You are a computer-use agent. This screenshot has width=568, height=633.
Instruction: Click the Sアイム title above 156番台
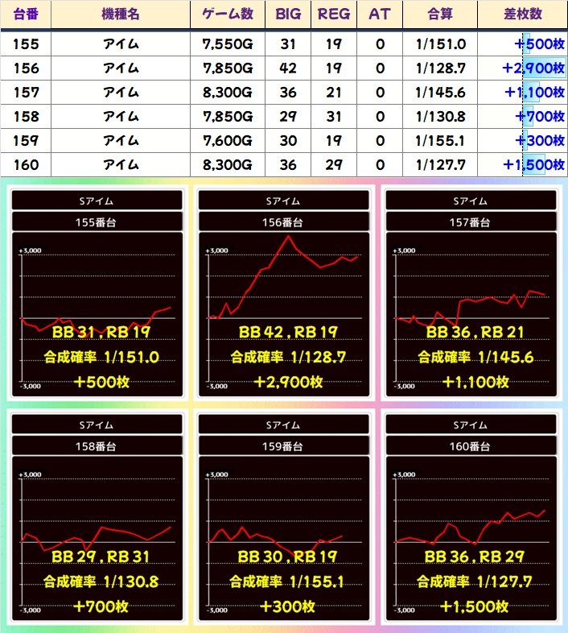pyautogui.click(x=283, y=201)
